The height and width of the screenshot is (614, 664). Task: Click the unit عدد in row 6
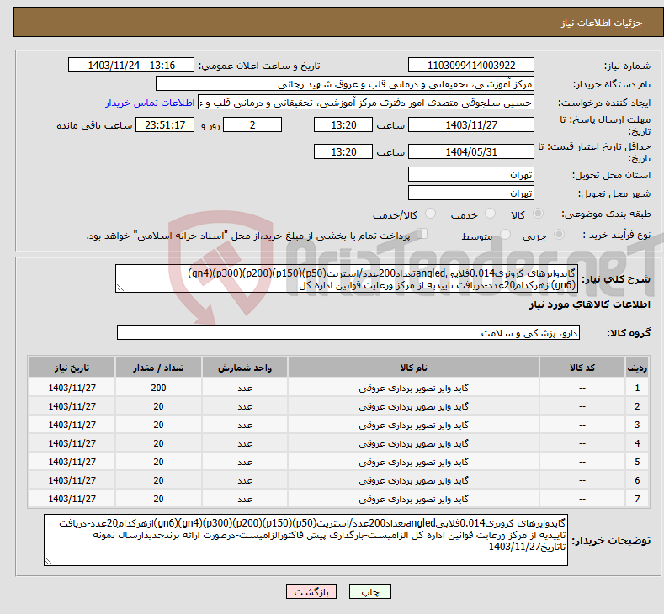245,481
